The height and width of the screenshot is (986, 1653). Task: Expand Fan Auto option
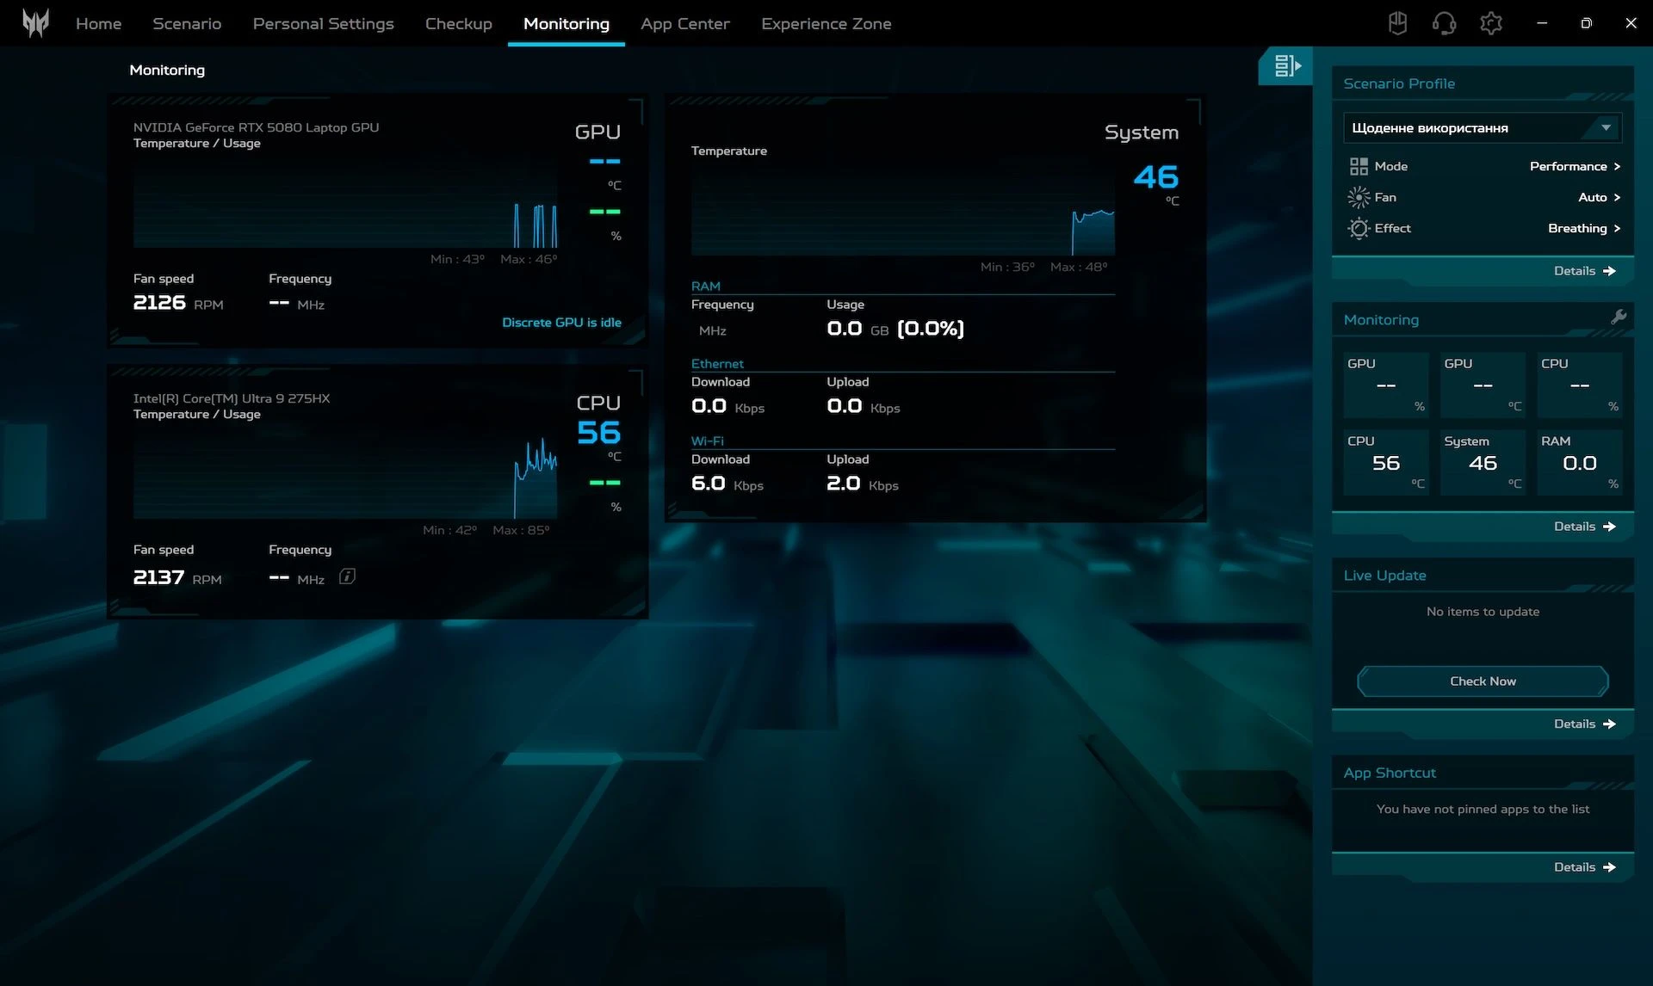point(1600,197)
